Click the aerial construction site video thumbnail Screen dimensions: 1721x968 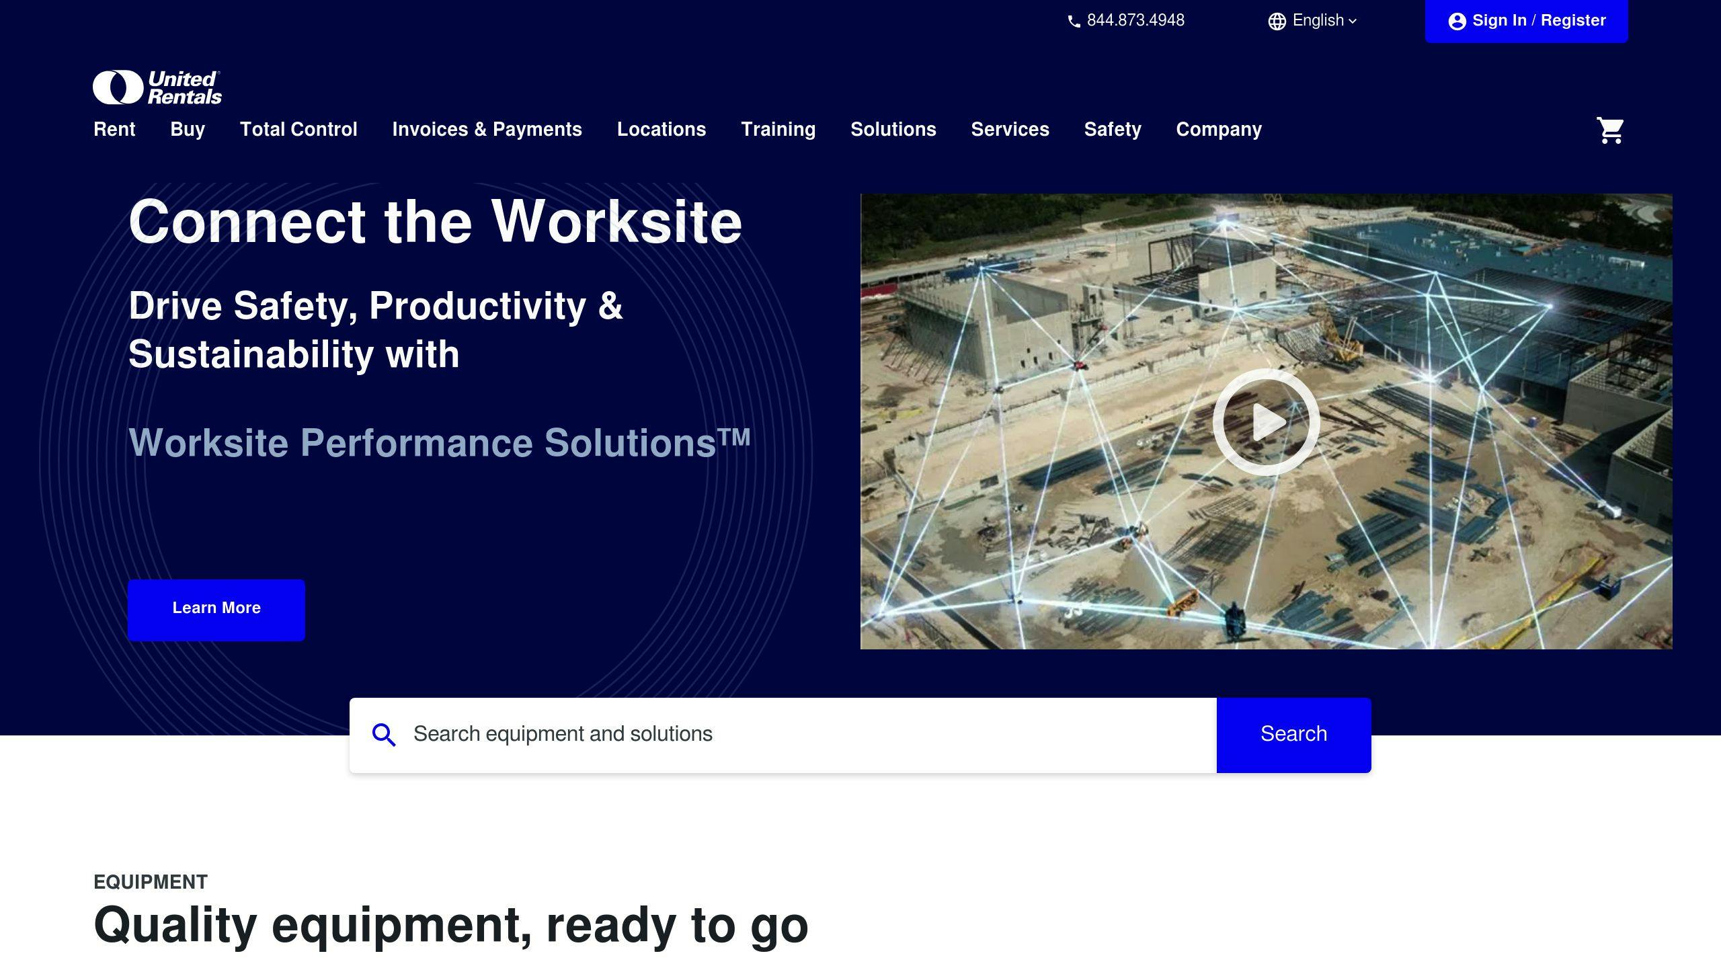(x=1267, y=421)
